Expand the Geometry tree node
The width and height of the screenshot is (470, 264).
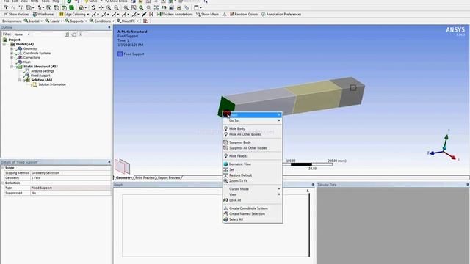click(x=12, y=48)
